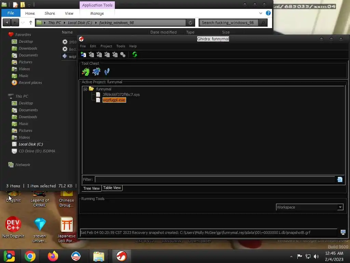Open Downloads under Favorites
The height and width of the screenshot is (263, 350).
point(28,48)
